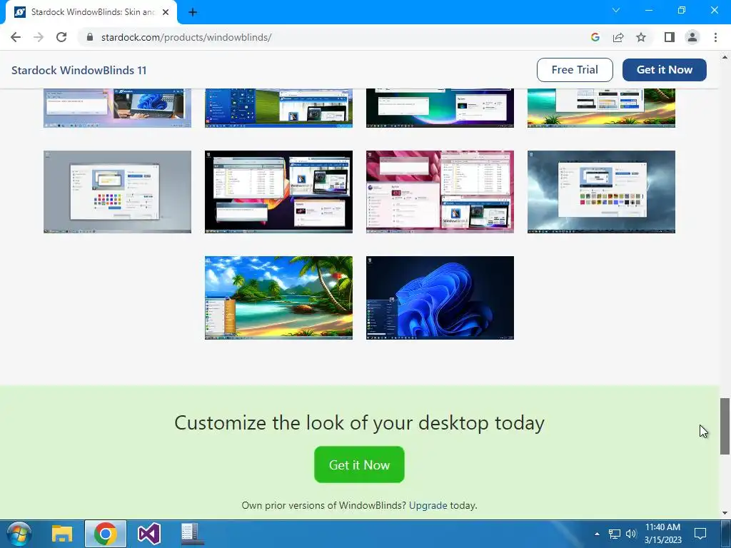
Task: Open File Explorer from taskbar
Action: point(62,534)
